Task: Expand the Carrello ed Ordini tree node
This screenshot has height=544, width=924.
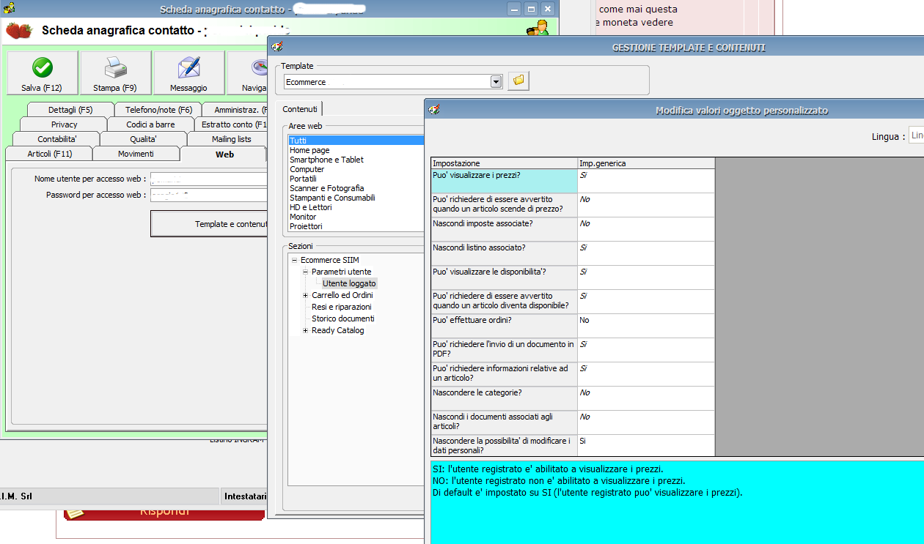Action: (305, 296)
